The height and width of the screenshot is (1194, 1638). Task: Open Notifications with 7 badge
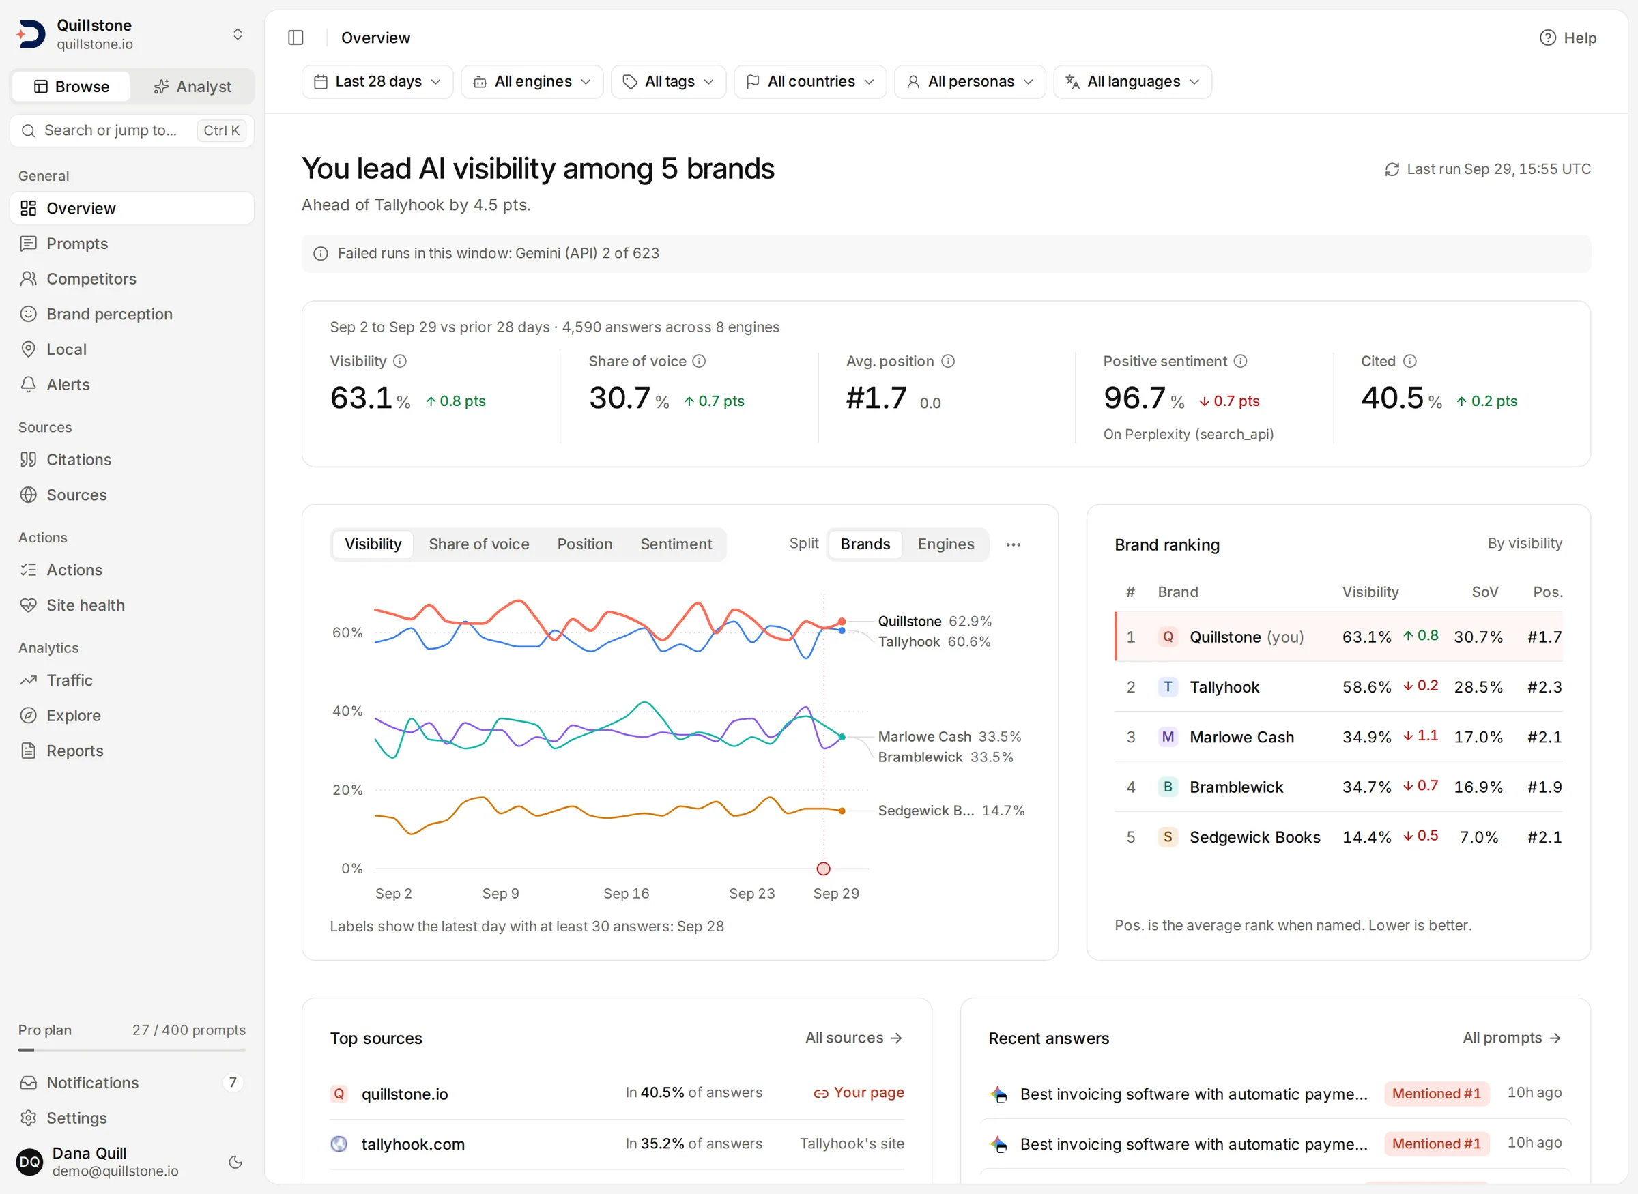click(132, 1083)
